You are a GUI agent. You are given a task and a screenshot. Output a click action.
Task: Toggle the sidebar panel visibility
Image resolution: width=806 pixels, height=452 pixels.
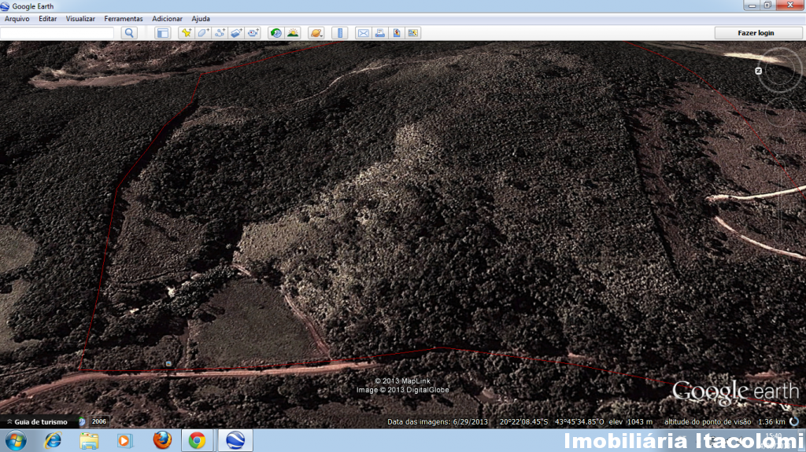tap(162, 33)
